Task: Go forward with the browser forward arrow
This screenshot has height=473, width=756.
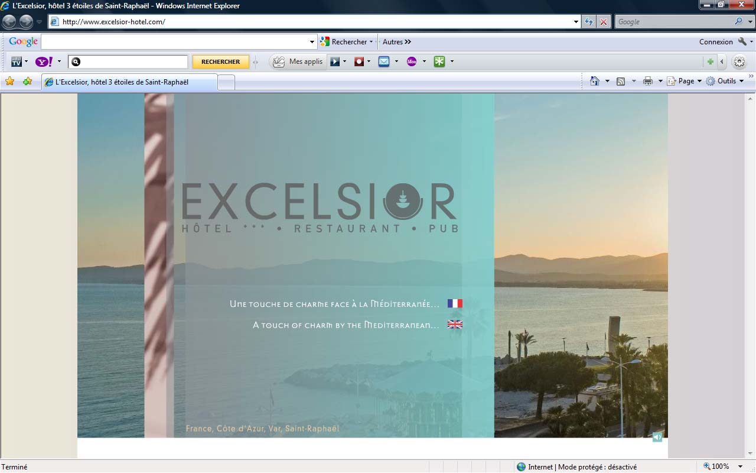Action: (26, 22)
